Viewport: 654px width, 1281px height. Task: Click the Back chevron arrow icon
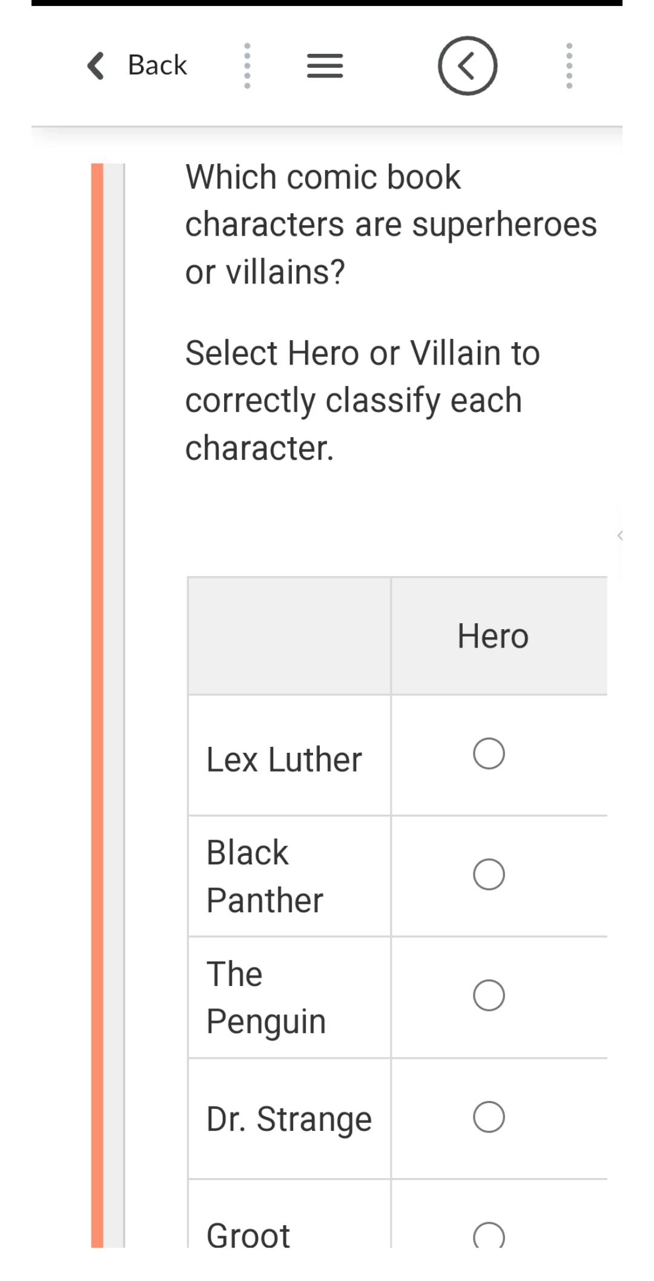click(x=96, y=65)
